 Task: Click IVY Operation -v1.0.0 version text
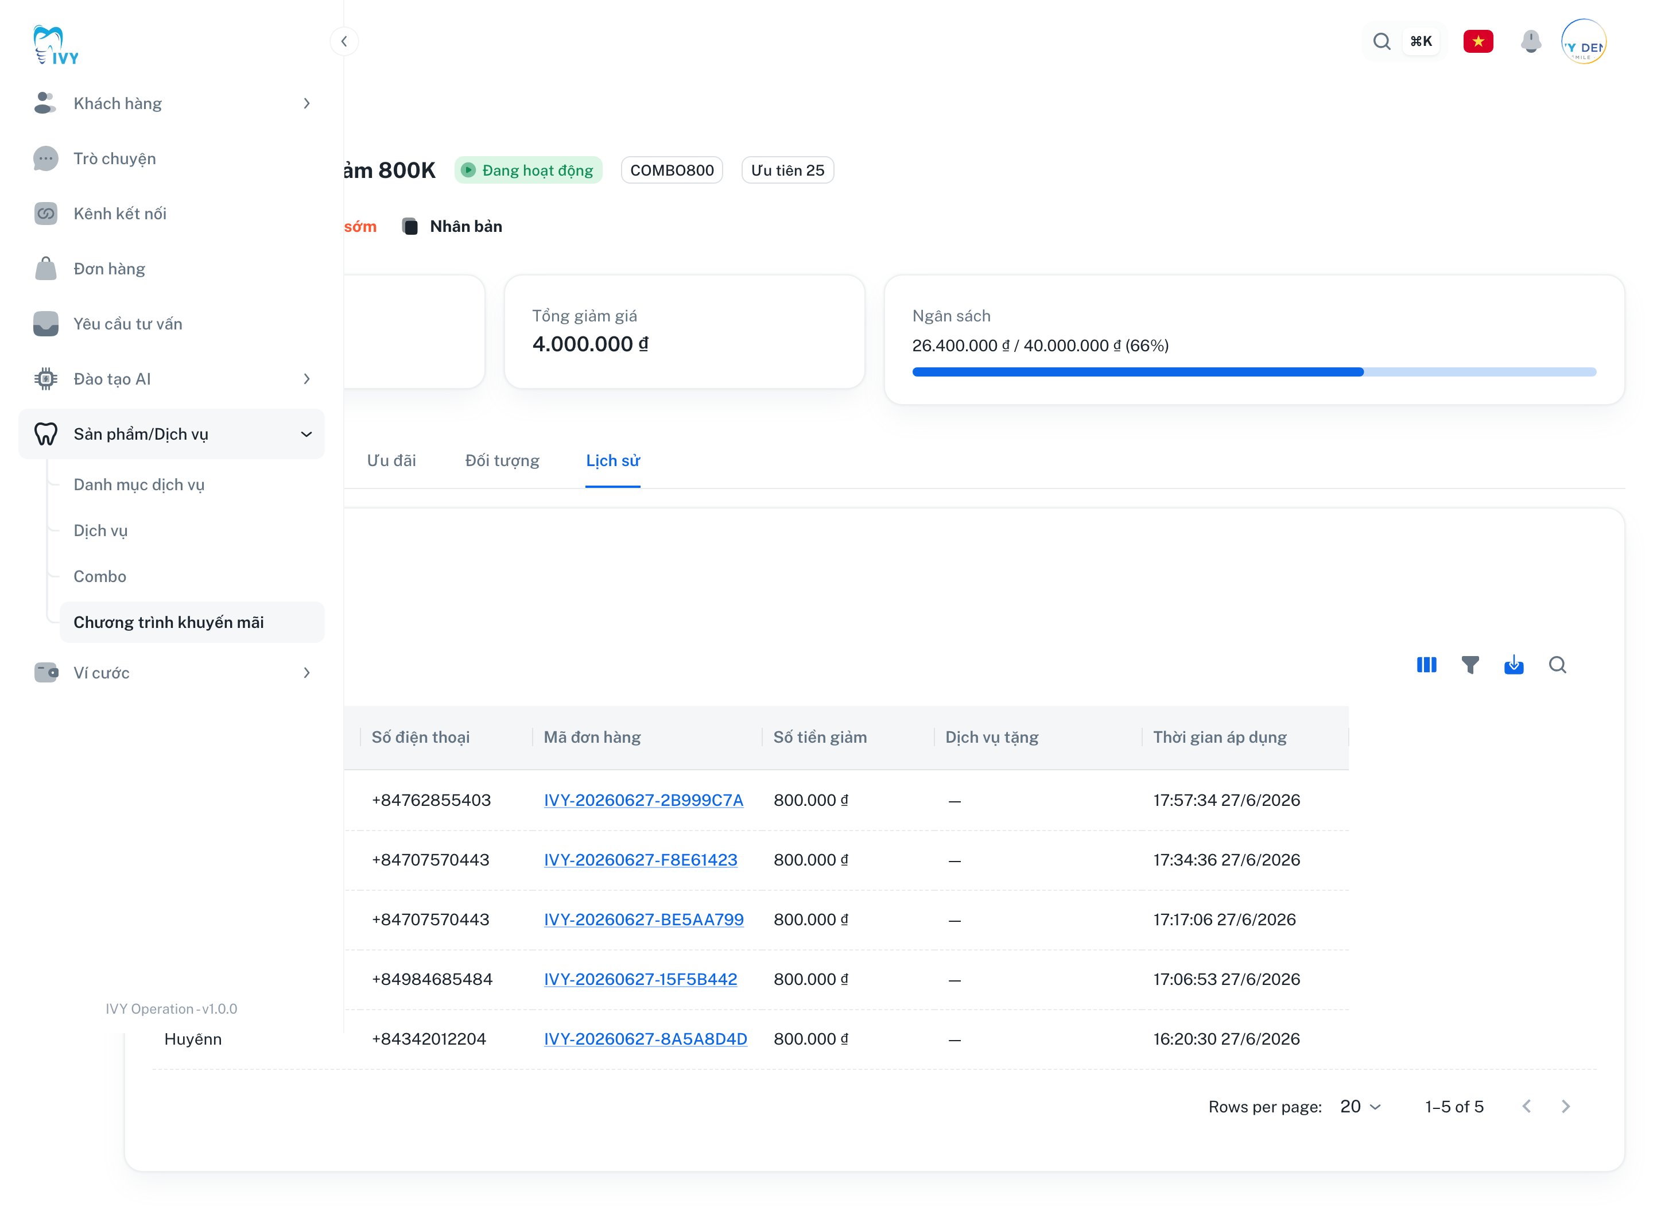171,1008
